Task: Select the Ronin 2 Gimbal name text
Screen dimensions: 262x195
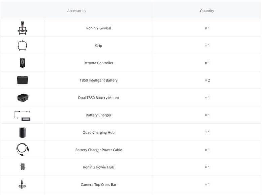Action: click(x=99, y=28)
